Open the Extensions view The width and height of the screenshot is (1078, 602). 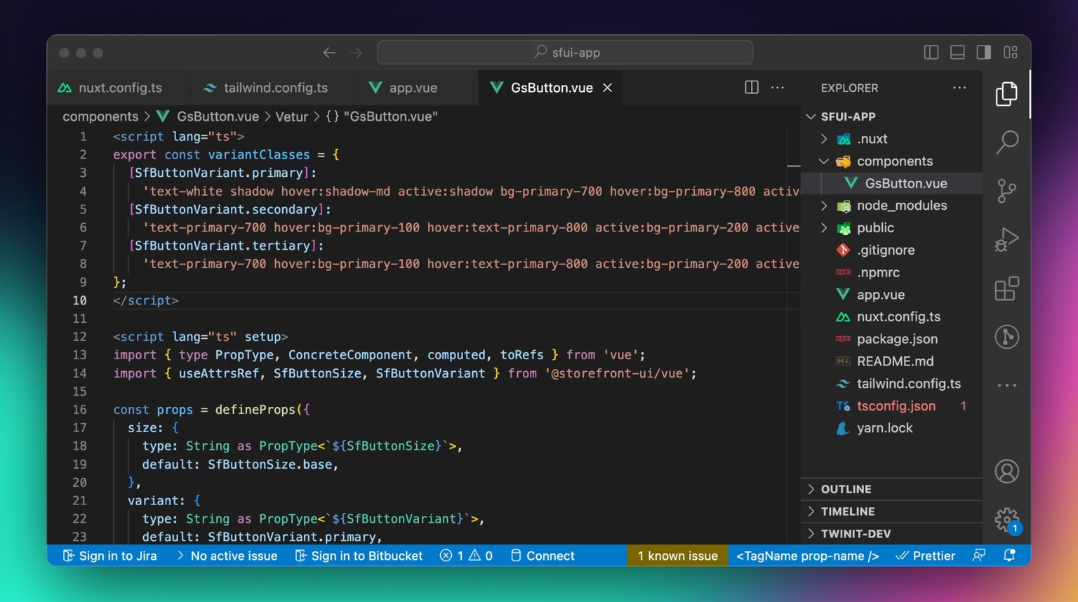point(1006,288)
